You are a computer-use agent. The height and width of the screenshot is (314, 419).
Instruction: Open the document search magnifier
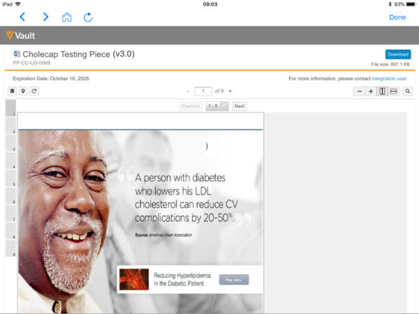coord(407,91)
